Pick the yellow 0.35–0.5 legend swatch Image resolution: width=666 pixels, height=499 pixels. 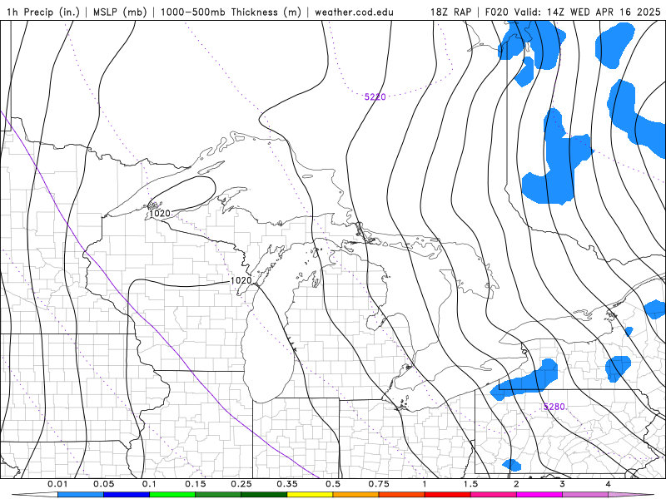point(310,495)
